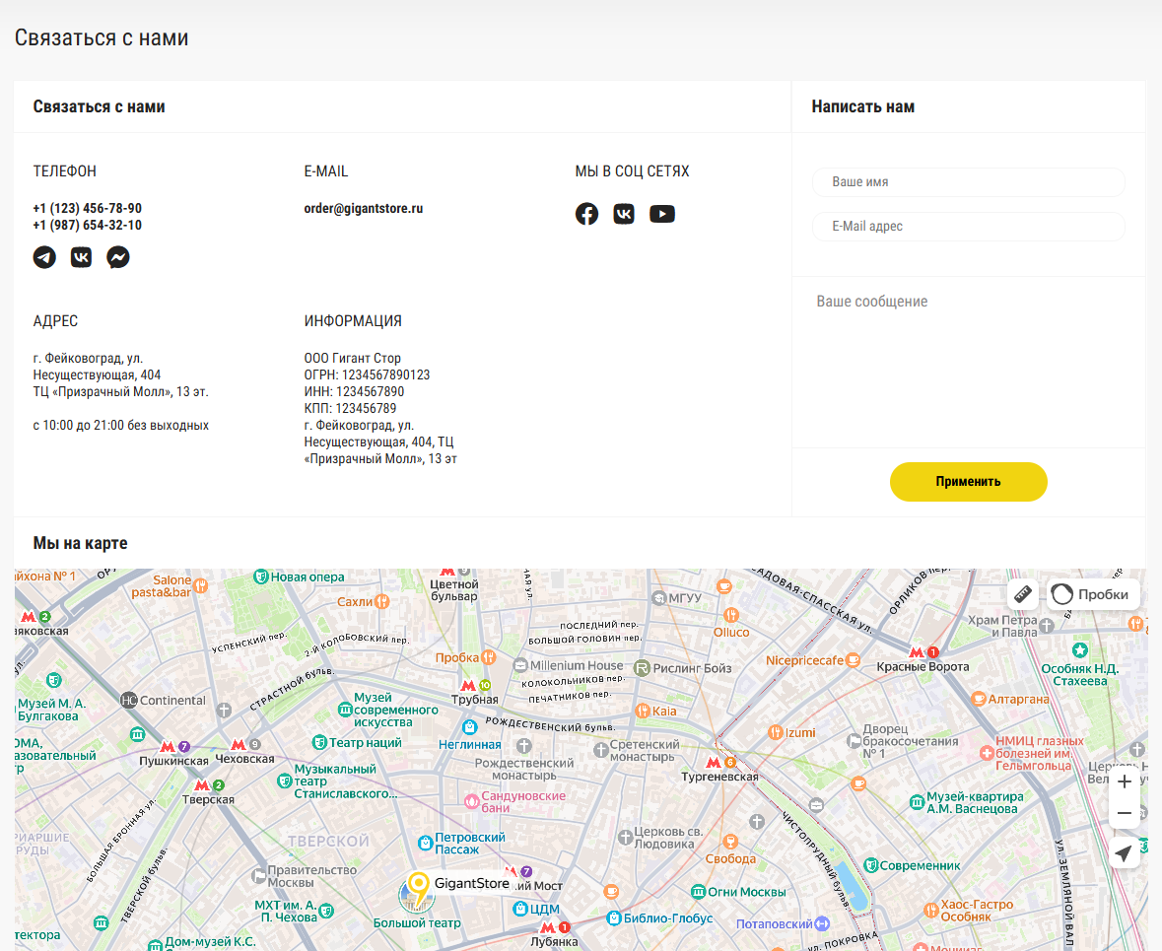Screen dimensions: 1162x951
Task: Click the GigantStore map pin marker
Action: click(x=419, y=886)
